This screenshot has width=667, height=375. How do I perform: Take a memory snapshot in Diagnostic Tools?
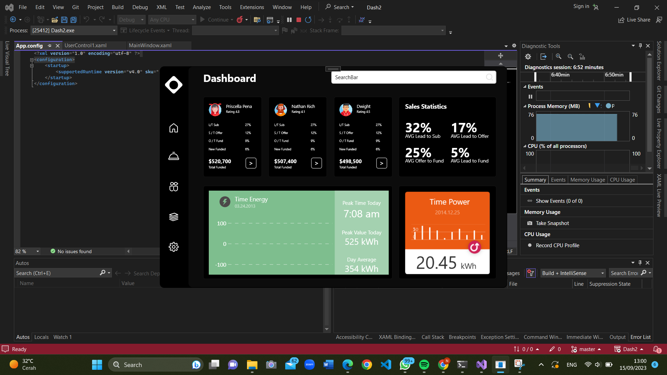point(552,223)
